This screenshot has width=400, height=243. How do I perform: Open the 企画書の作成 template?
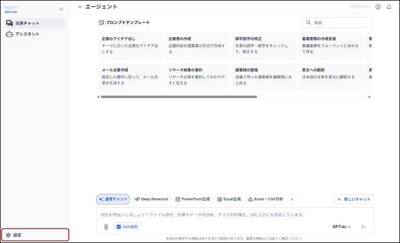pos(197,46)
